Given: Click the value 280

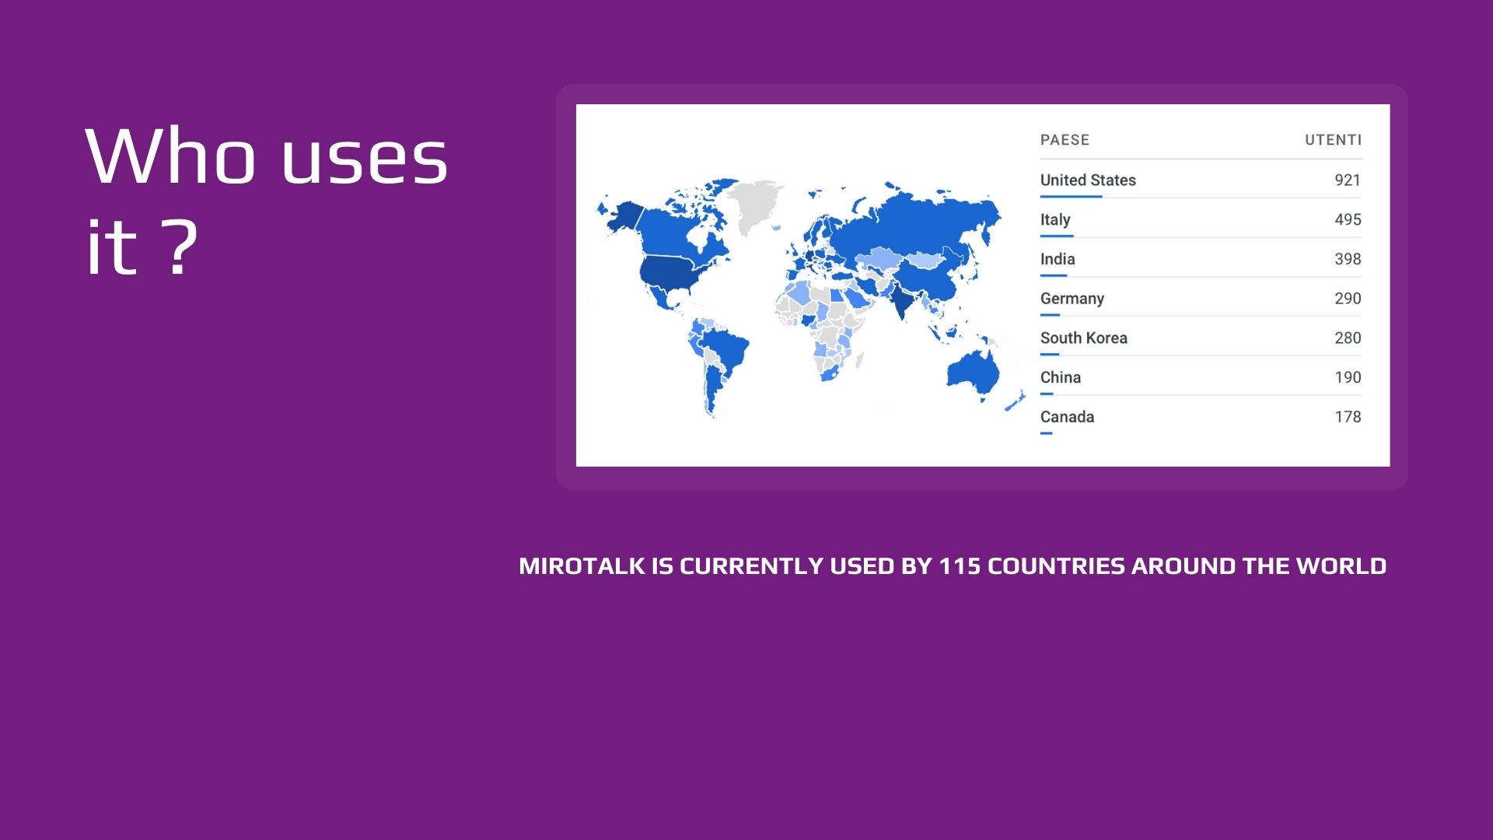Looking at the screenshot, I should 1348,338.
